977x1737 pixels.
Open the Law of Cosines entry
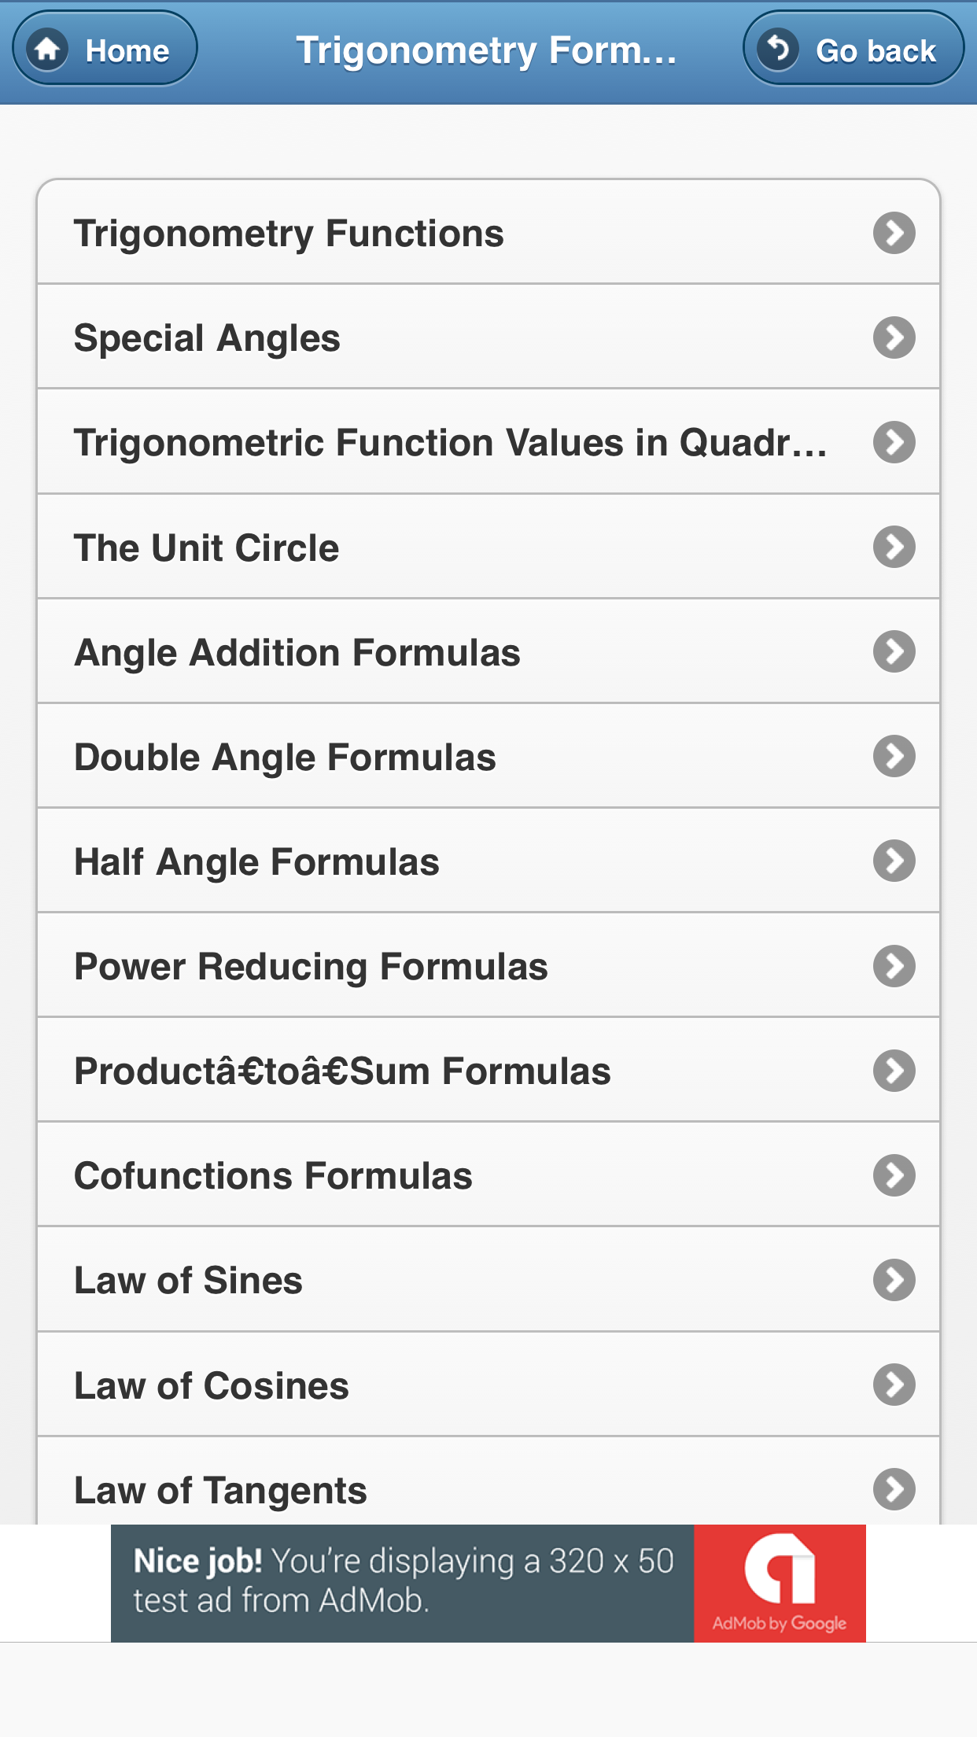point(212,1385)
